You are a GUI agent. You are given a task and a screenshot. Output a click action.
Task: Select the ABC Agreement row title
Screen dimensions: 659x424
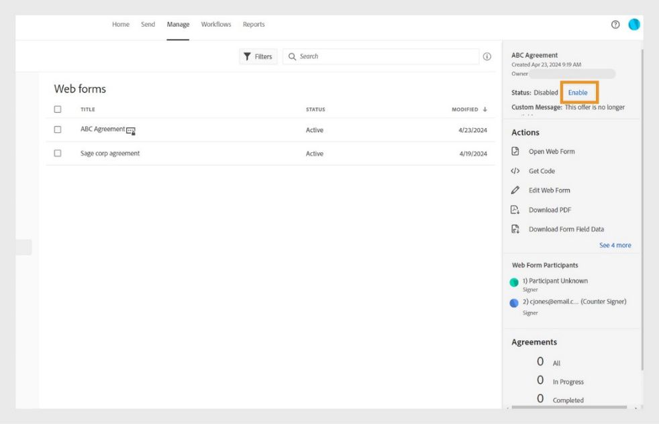coord(103,129)
